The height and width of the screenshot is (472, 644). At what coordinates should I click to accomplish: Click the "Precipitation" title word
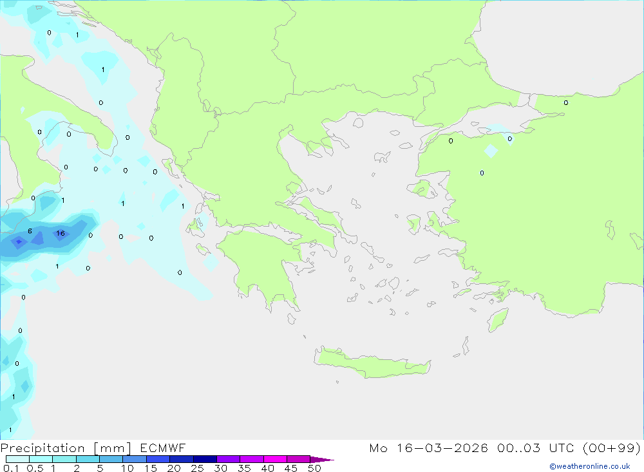pos(43,448)
